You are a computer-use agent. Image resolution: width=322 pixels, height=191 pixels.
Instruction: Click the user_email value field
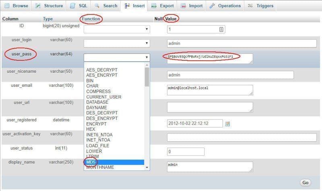click(x=210, y=90)
